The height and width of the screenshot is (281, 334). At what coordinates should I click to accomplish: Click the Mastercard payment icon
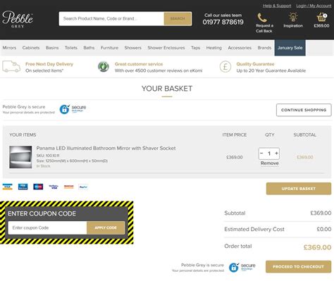pos(69,187)
